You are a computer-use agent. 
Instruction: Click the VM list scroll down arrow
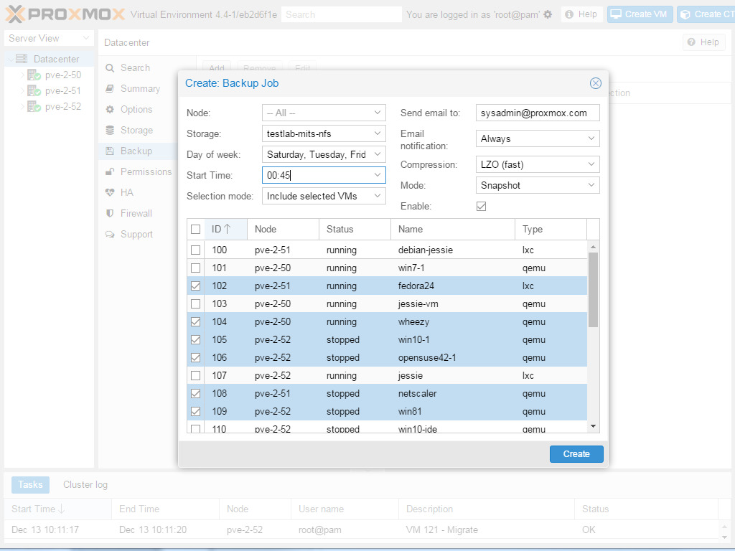coord(593,426)
